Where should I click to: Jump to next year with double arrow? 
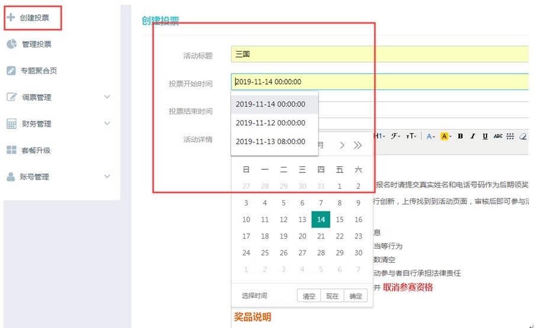tap(358, 145)
